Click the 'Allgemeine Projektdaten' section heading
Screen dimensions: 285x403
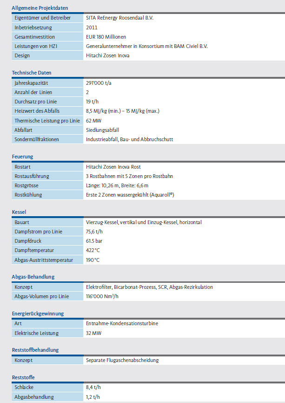(39, 8)
